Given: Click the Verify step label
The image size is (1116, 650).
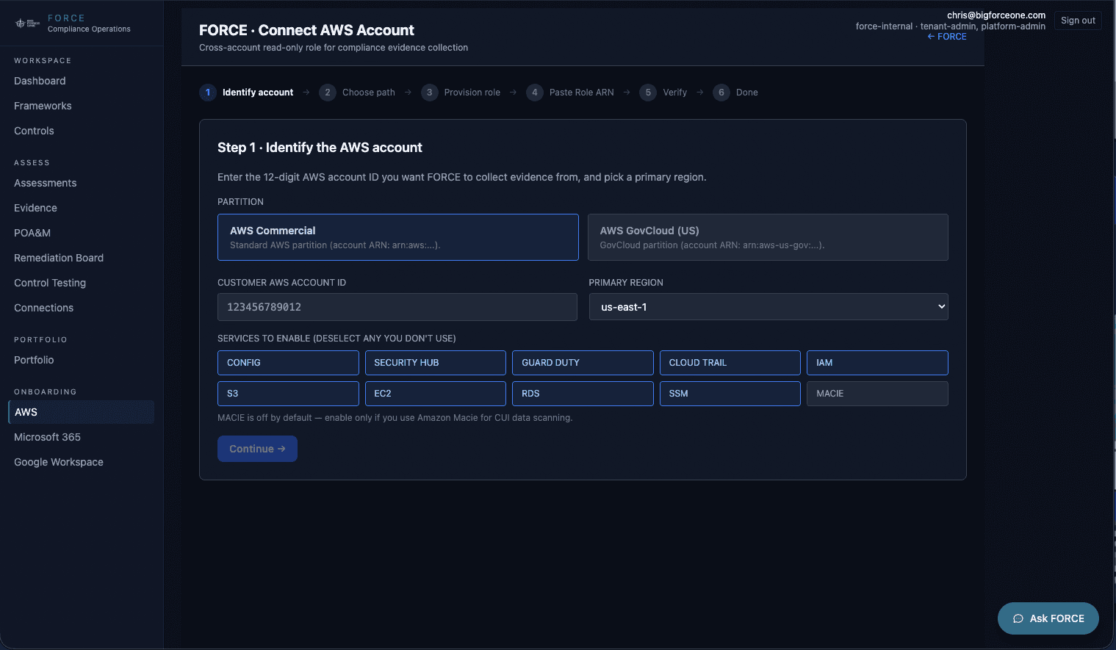Looking at the screenshot, I should 675,93.
